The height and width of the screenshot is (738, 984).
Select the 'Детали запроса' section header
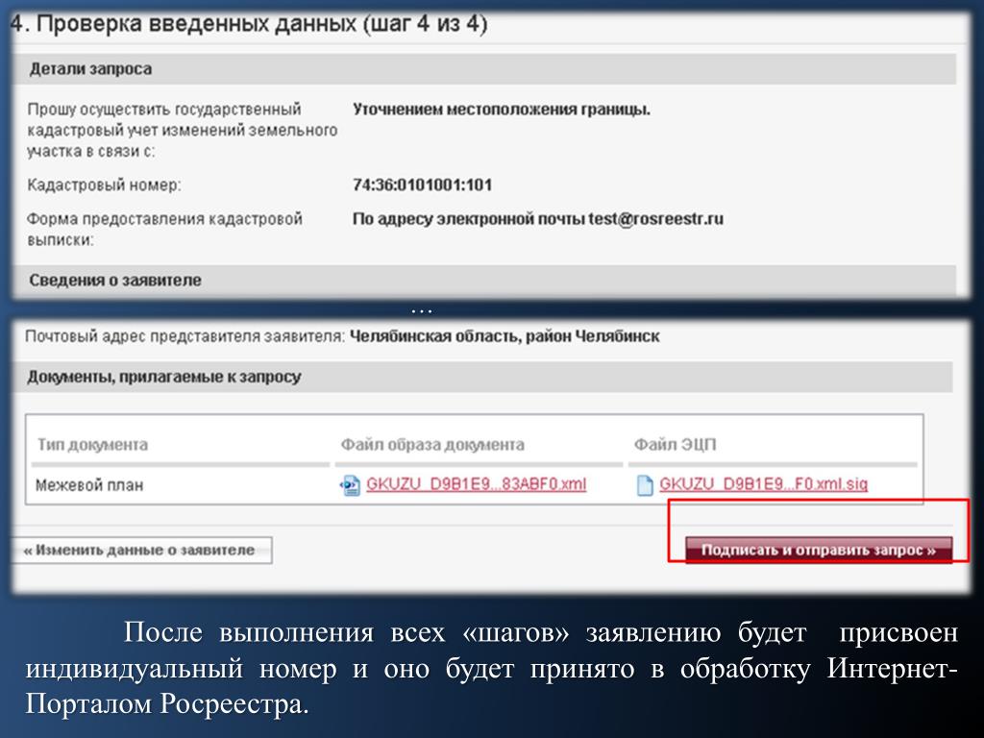(x=483, y=68)
